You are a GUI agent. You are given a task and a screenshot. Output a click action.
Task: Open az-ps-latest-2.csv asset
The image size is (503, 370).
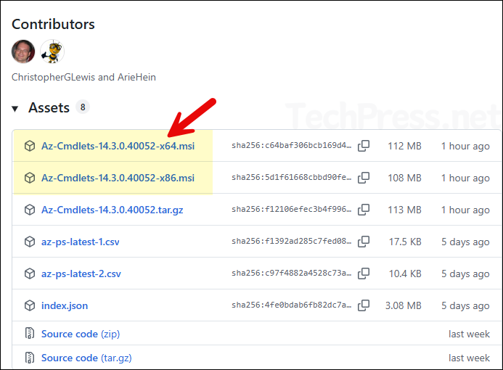click(x=81, y=274)
